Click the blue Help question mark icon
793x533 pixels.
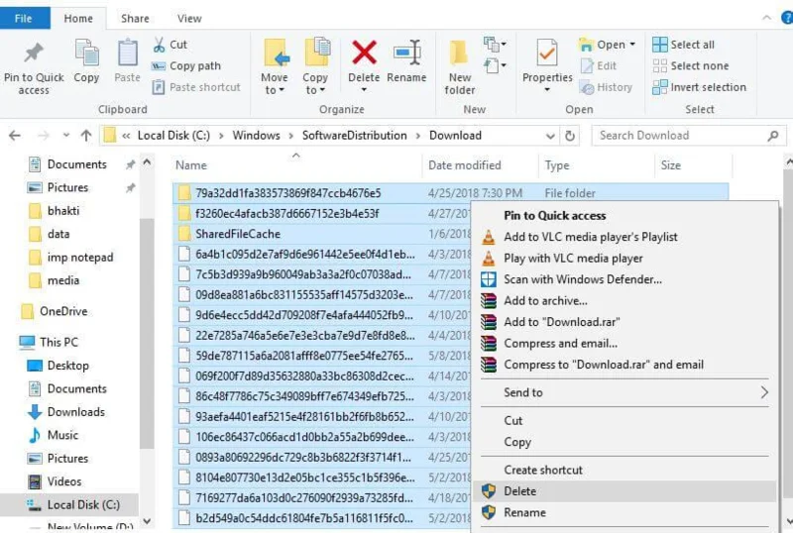(x=787, y=18)
